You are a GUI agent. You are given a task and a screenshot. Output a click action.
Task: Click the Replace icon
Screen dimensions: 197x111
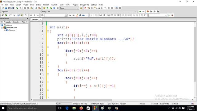pos(39,8)
